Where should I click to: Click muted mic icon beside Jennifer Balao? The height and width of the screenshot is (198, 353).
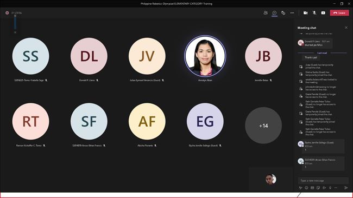click(x=271, y=80)
